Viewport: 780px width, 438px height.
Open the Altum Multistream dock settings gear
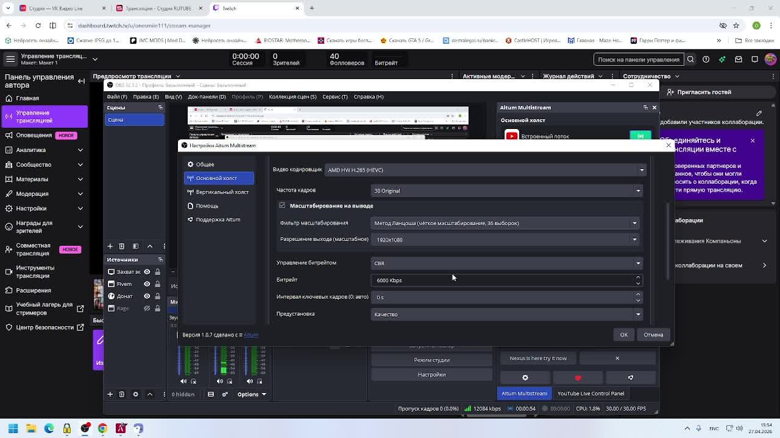[525, 378]
